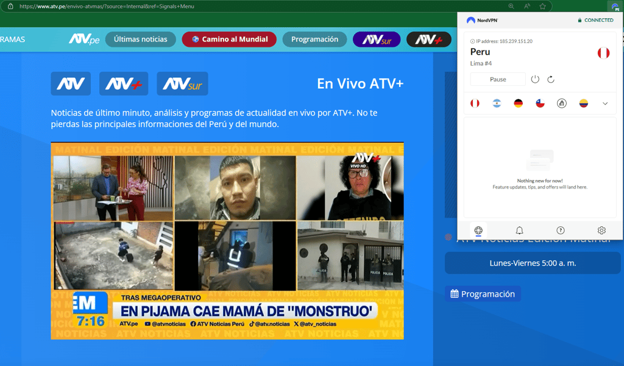624x366 pixels.
Task: Click the Peru flag beside country name
Action: coord(603,53)
